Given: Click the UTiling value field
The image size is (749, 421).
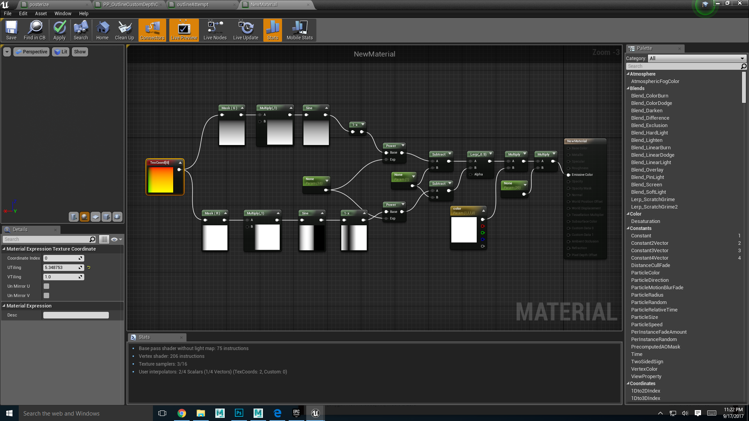Looking at the screenshot, I should click(60, 267).
